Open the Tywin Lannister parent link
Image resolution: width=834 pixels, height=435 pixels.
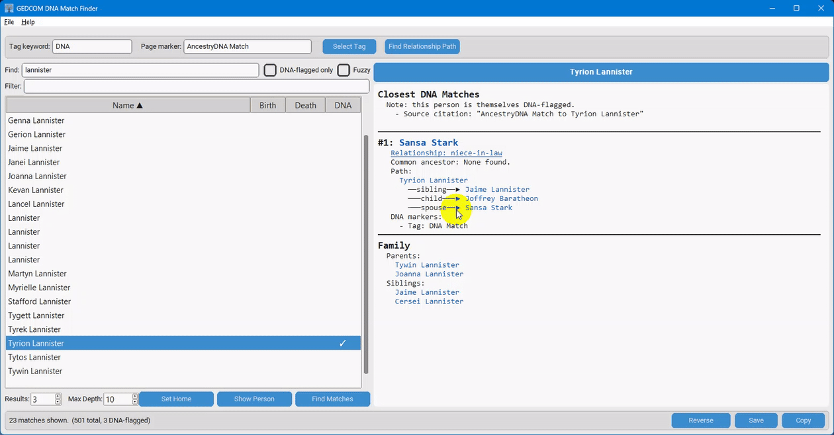[427, 265]
